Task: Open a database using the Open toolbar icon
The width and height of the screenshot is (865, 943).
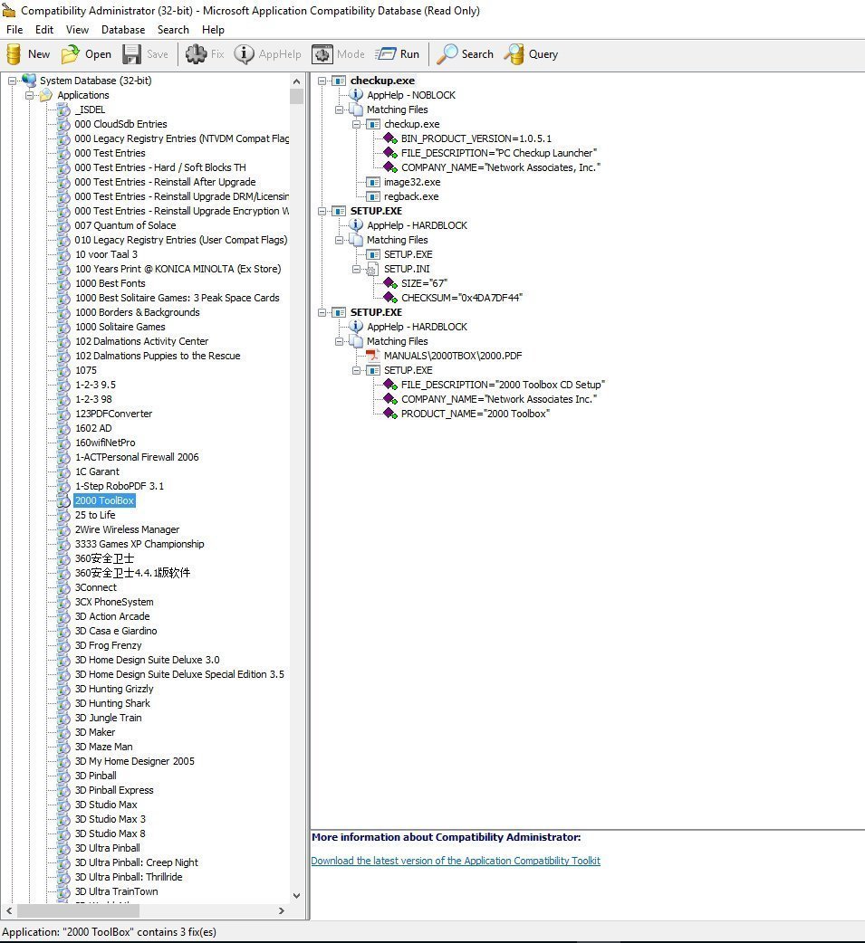Action: coord(85,53)
